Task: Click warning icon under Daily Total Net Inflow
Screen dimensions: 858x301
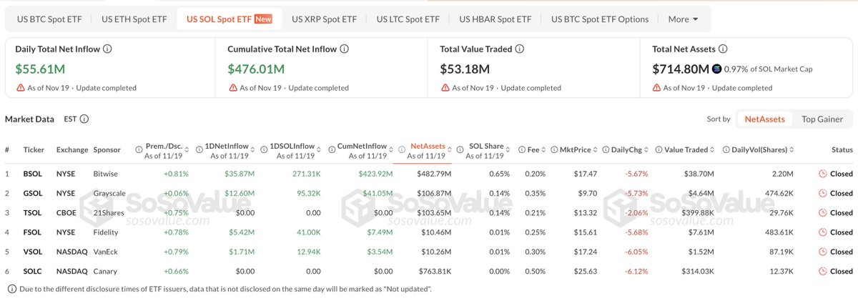Action: [20, 88]
